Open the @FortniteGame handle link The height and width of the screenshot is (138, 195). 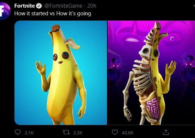point(63,6)
